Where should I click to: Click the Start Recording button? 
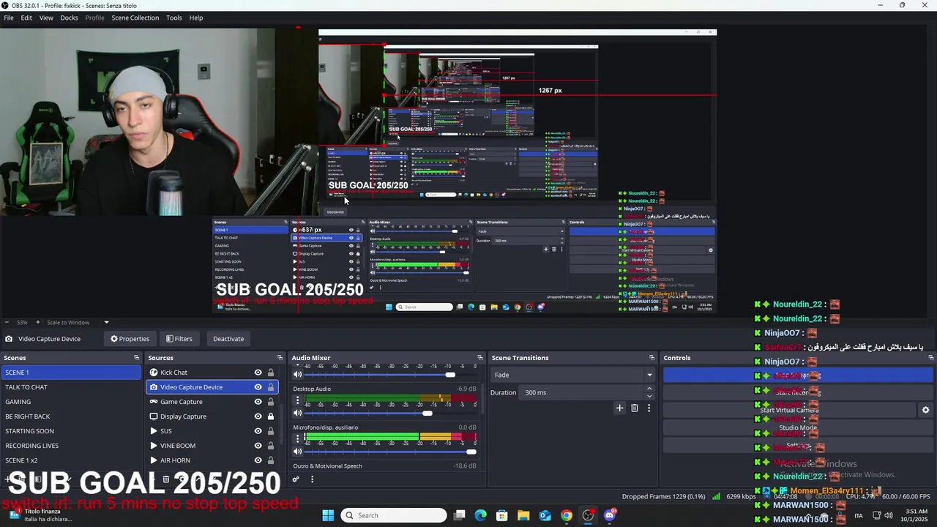click(x=798, y=392)
